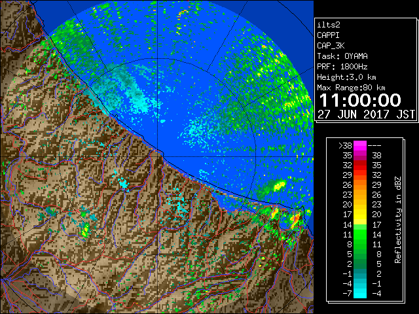Screen dimensions: 419x314
Task: Click the "Height:3.0 km" line
Action: point(346,77)
